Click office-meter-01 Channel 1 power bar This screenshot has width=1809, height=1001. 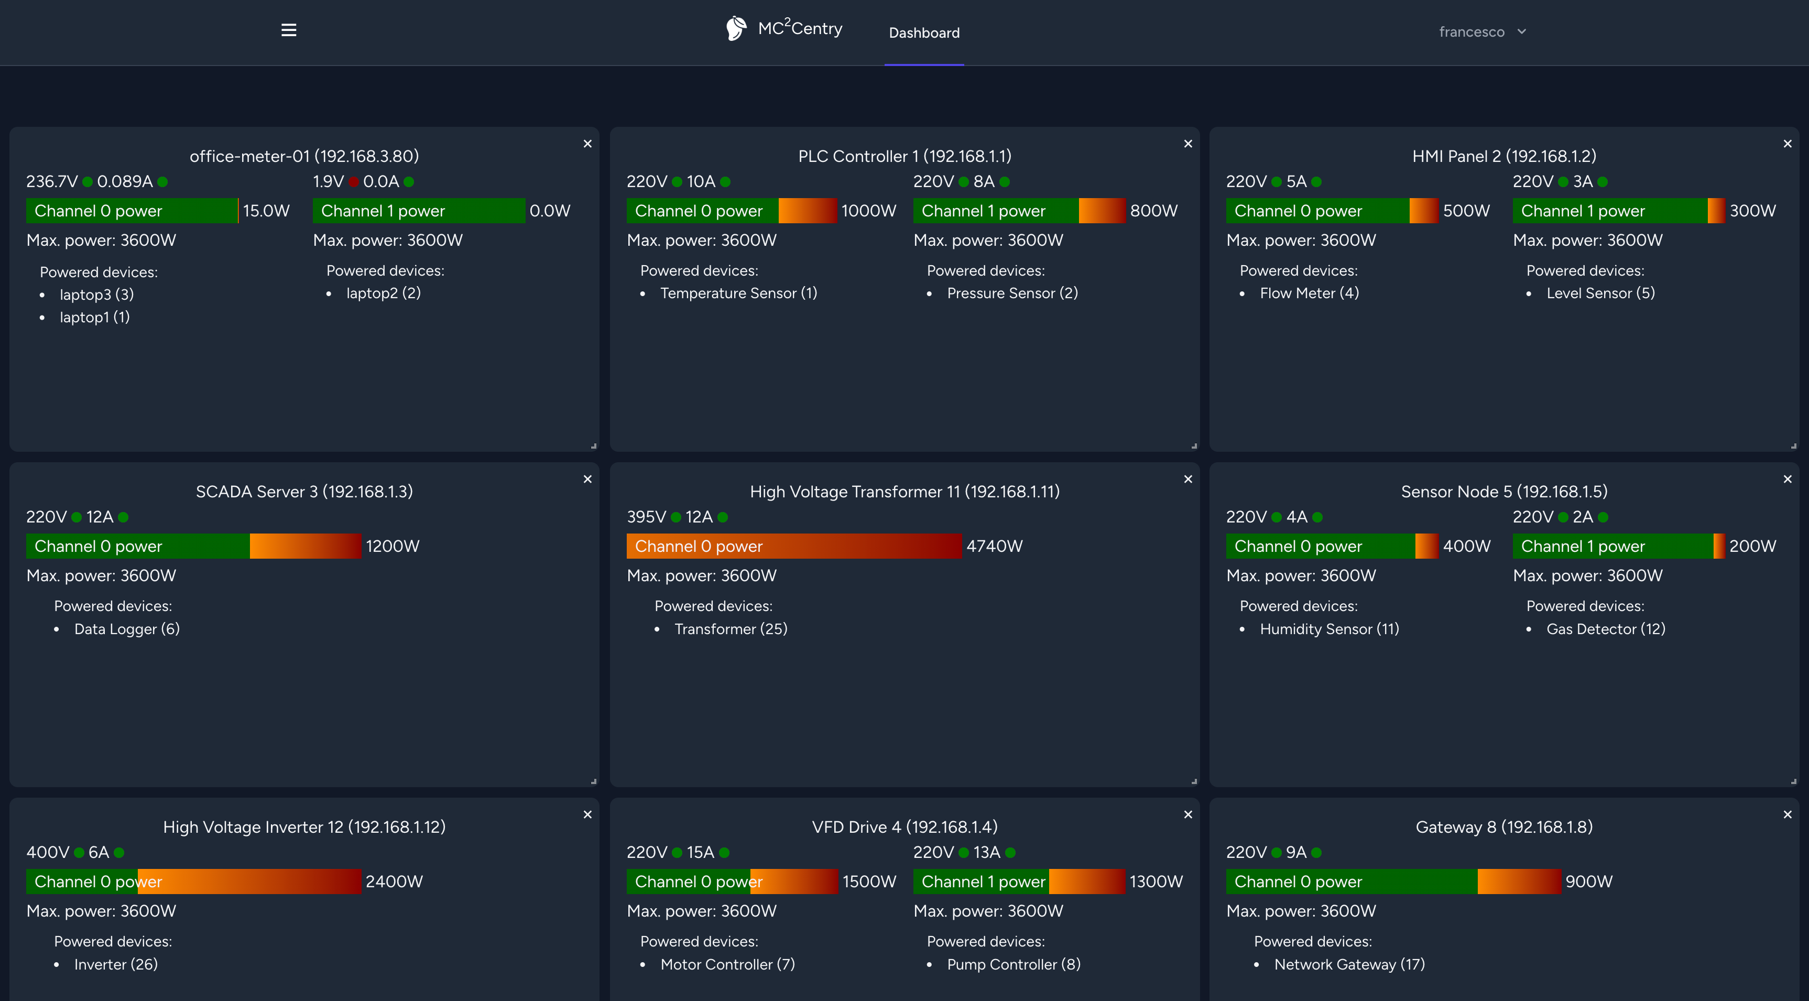click(419, 211)
